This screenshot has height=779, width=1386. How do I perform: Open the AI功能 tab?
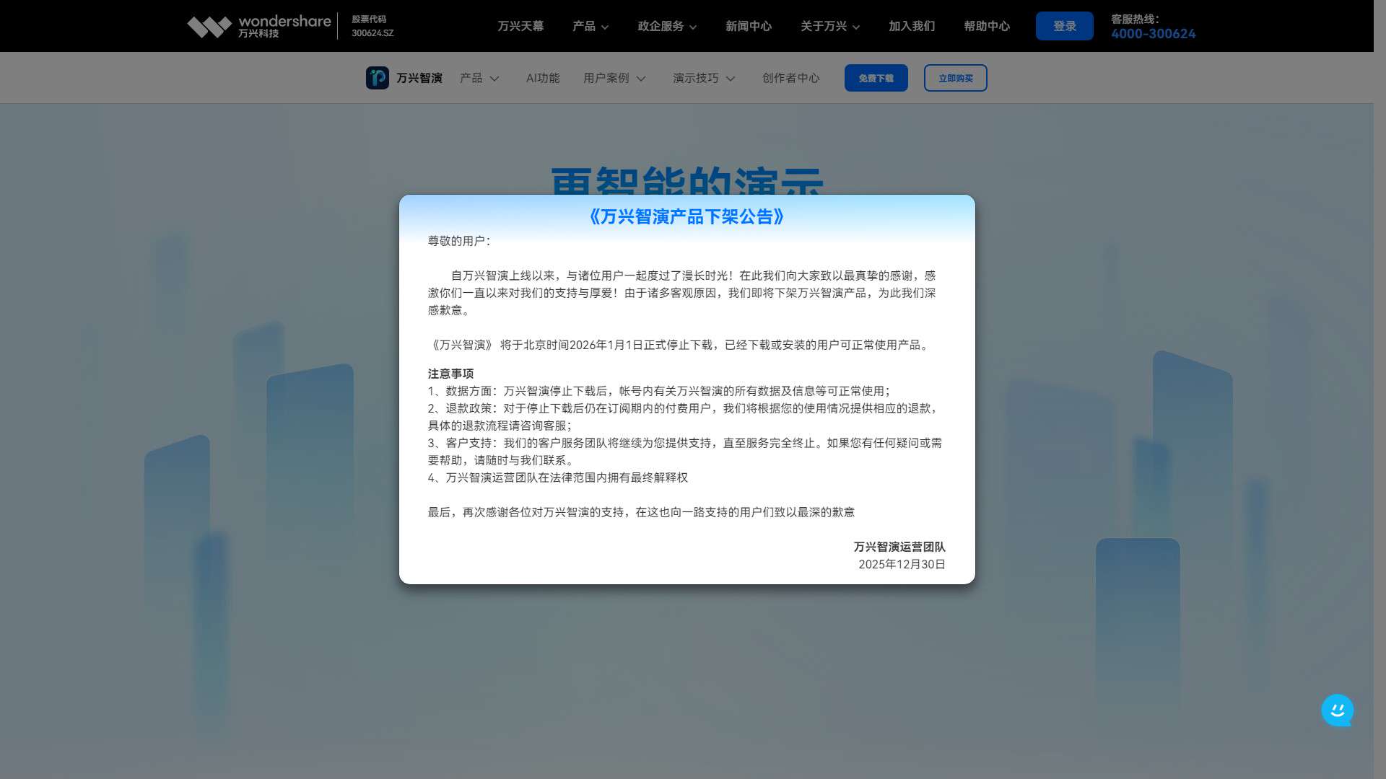tap(543, 78)
